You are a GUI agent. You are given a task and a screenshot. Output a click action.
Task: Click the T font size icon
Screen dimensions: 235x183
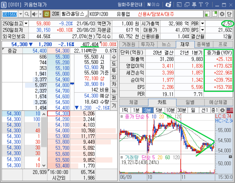(x=201, y=5)
